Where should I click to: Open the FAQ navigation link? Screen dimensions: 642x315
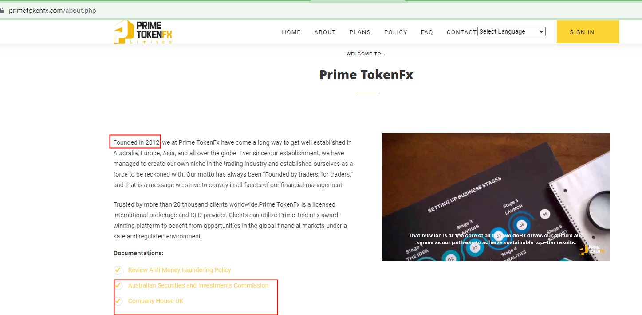[x=427, y=32]
